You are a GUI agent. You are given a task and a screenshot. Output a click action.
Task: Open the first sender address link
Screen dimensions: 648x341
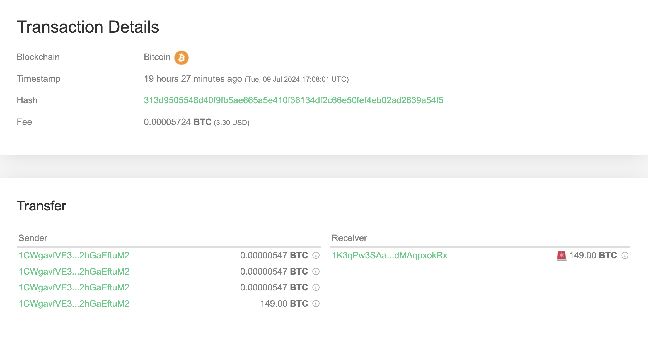click(74, 255)
